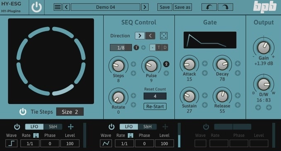
Task: Open the 1/8 rate selector
Action: point(121,48)
